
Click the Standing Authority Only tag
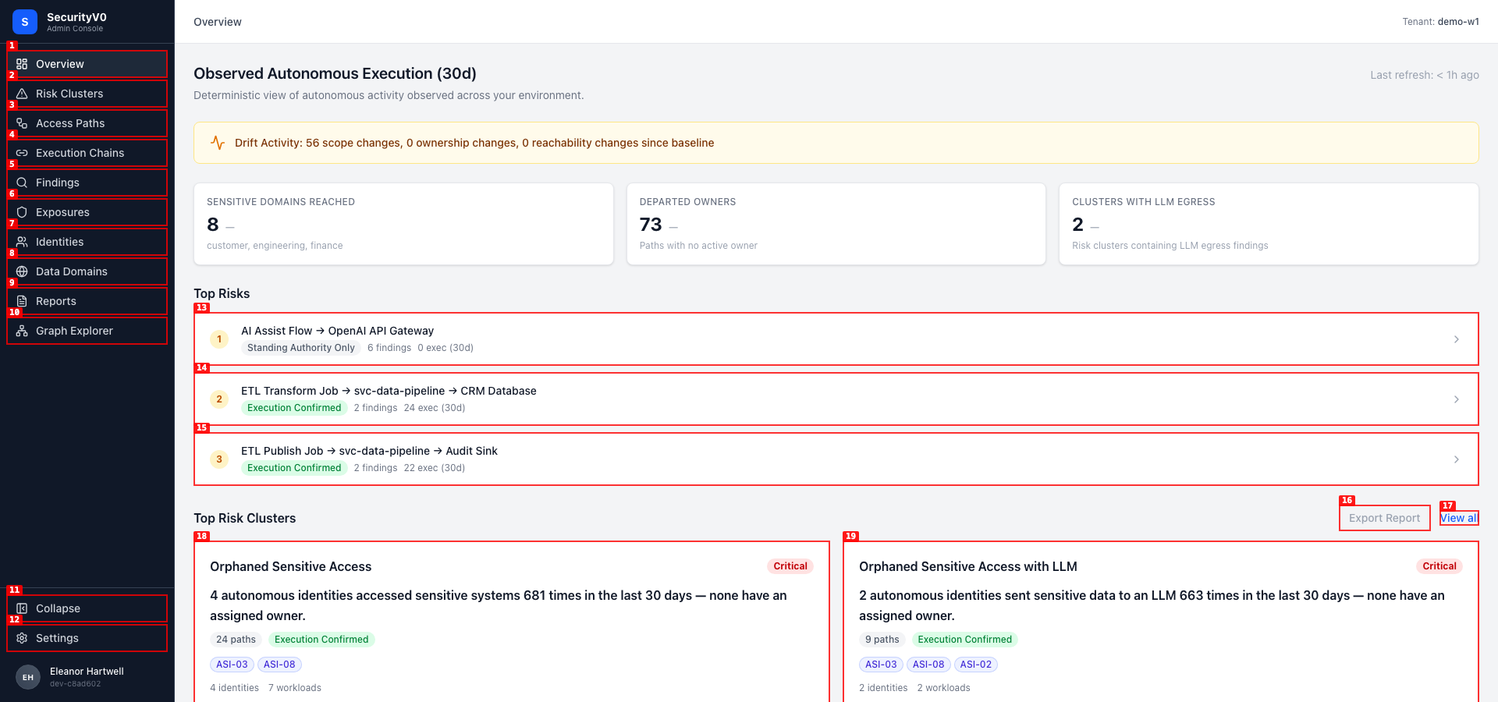301,348
